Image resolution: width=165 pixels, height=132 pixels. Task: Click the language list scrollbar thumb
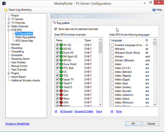[x=155, y=44]
